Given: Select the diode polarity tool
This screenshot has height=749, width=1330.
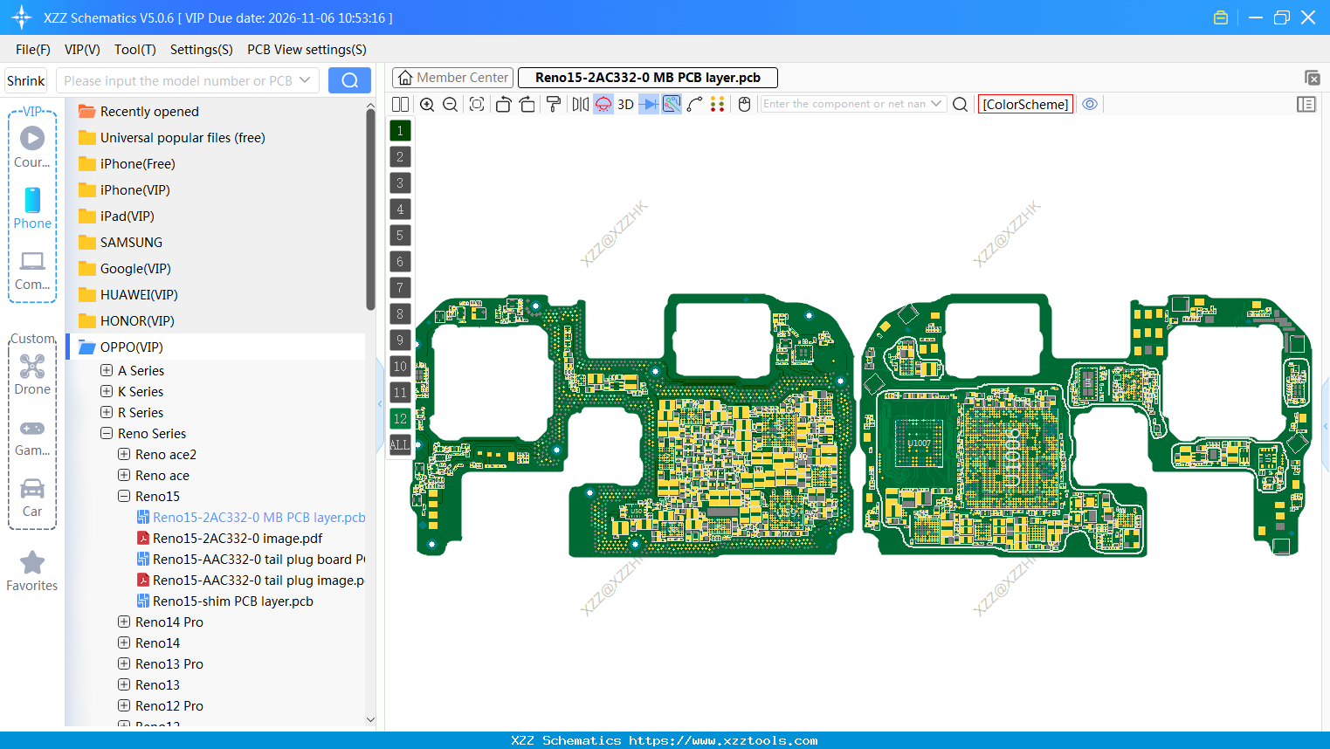Looking at the screenshot, I should pos(648,104).
